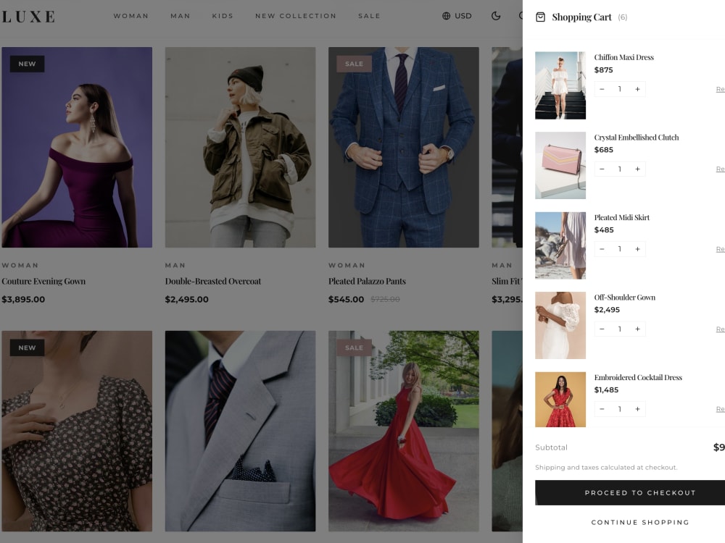Open red gown product image with SALE badge

tap(404, 431)
